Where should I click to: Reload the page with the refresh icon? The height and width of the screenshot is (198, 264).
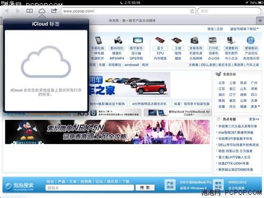pyautogui.click(x=192, y=11)
